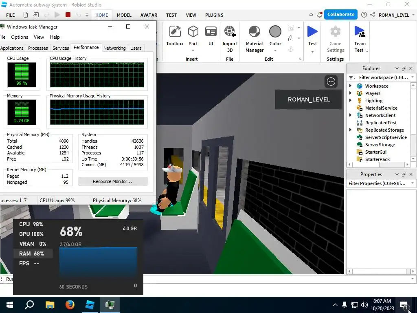Toggle the anchor tool in Edit group

pos(291,49)
